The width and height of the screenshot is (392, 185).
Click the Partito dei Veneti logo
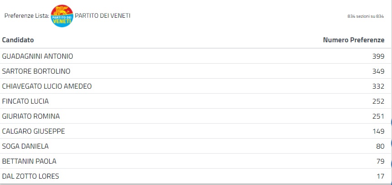pos(61,16)
